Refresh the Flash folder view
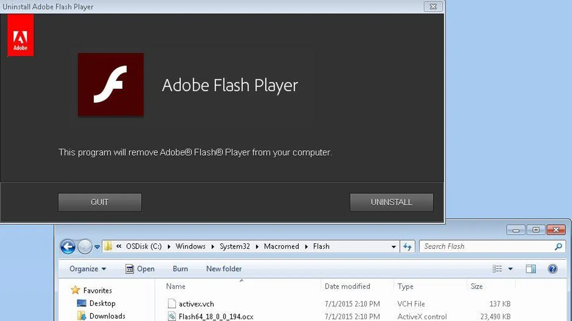 (x=408, y=246)
